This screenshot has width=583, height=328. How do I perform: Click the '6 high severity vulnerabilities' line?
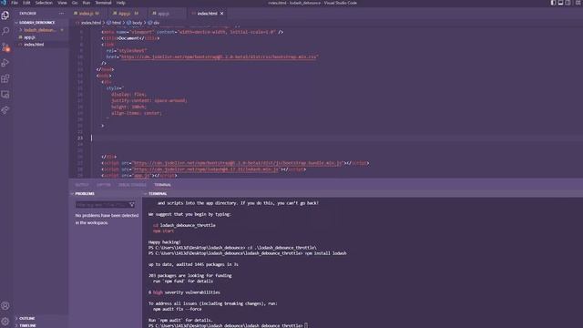pos(184,292)
